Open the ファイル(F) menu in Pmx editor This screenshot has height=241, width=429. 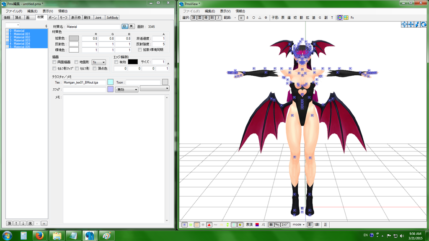point(14,11)
